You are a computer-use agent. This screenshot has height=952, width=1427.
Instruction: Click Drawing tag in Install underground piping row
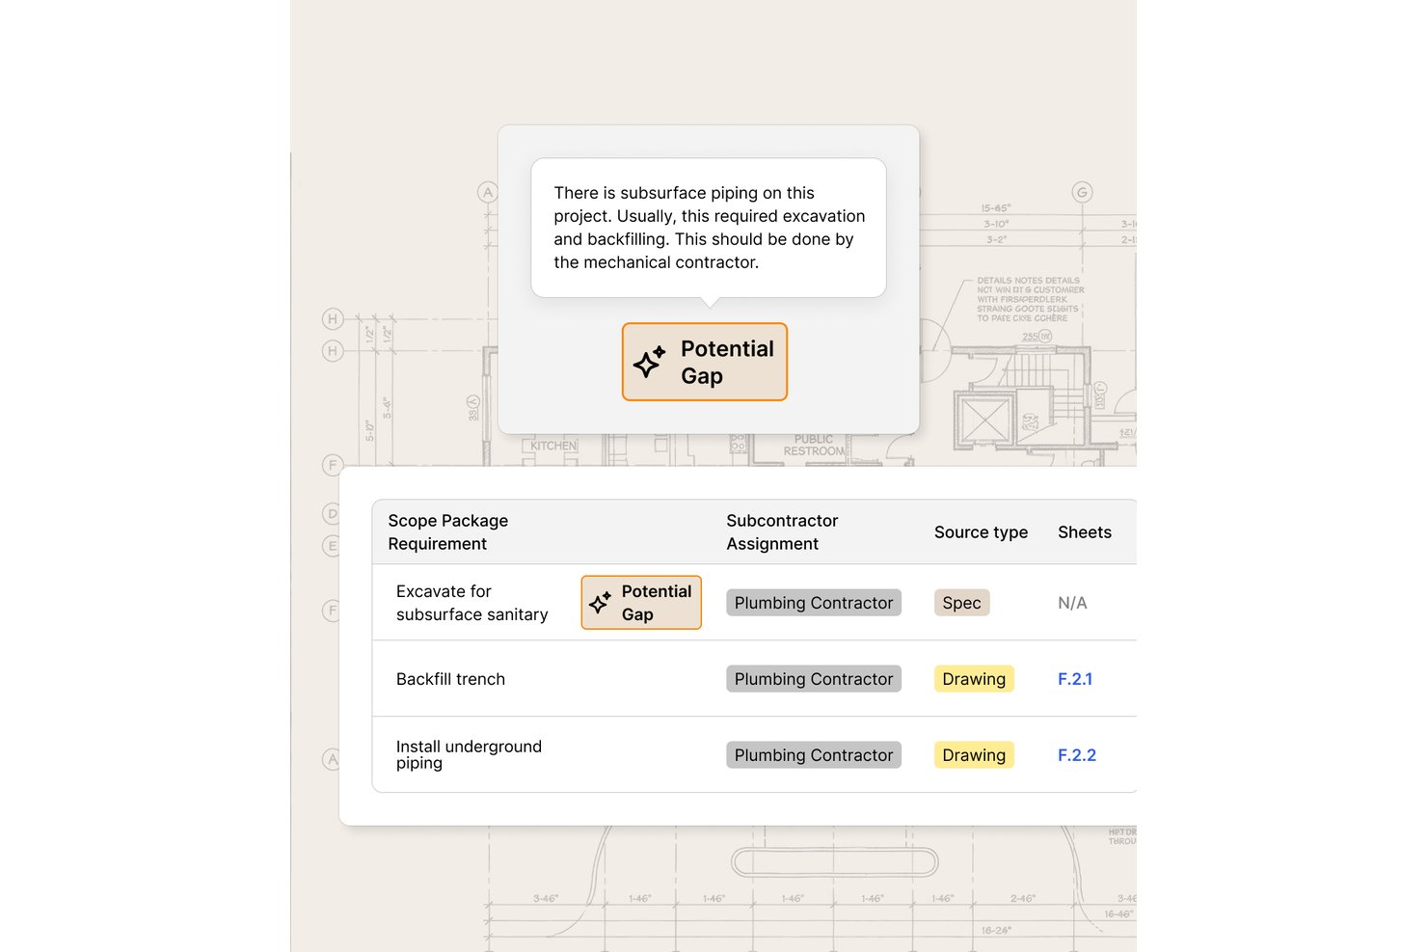tap(974, 755)
